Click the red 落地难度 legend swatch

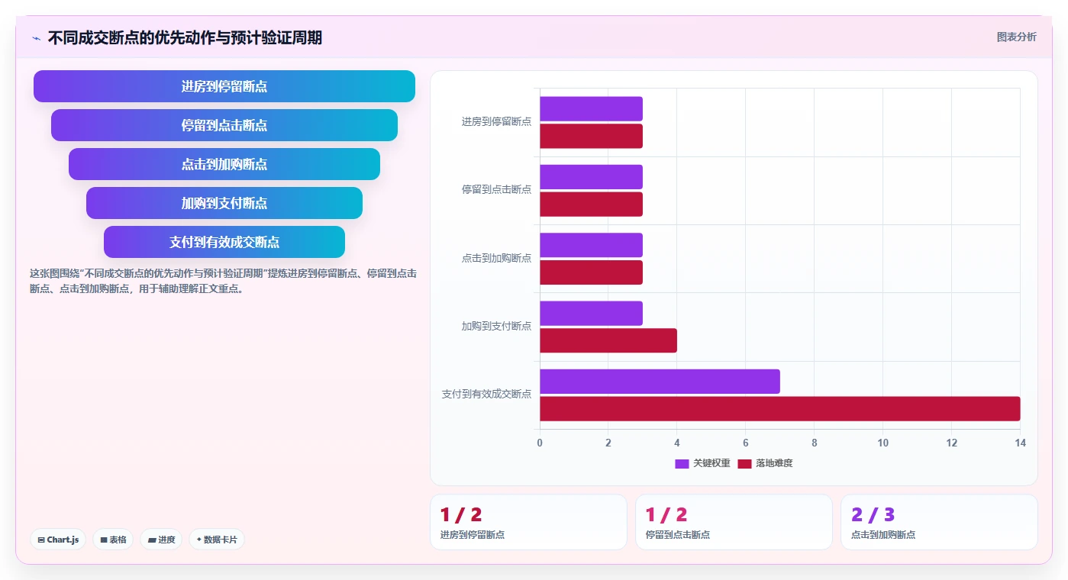(744, 463)
